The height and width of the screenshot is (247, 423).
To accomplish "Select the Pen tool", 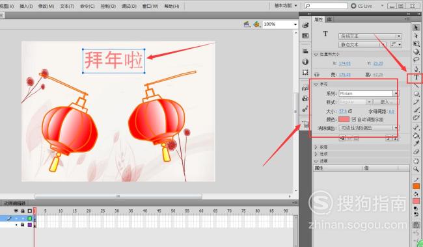I will 416,69.
